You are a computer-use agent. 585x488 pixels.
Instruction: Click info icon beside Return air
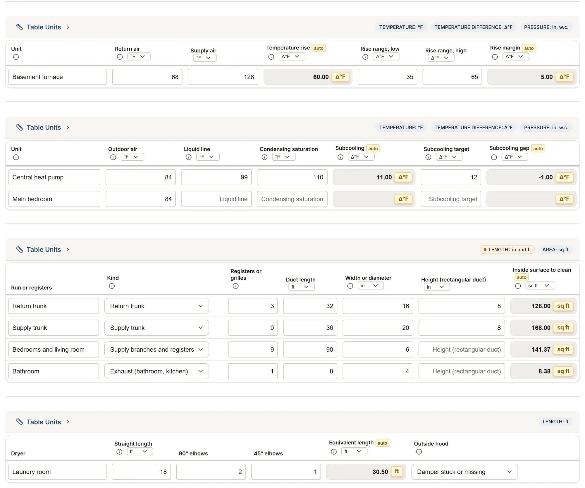pyautogui.click(x=120, y=57)
